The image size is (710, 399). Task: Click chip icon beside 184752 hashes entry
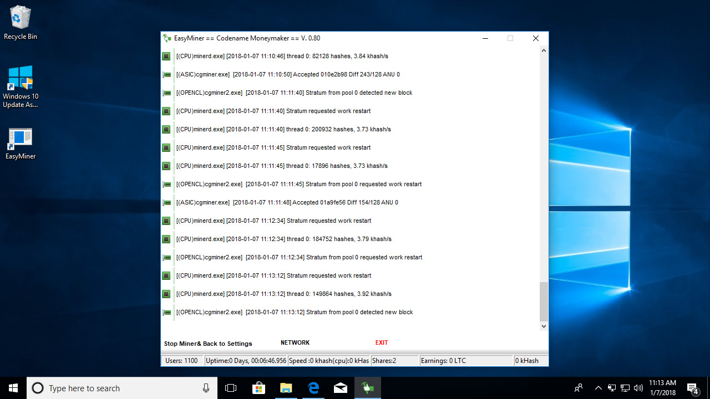(x=166, y=239)
